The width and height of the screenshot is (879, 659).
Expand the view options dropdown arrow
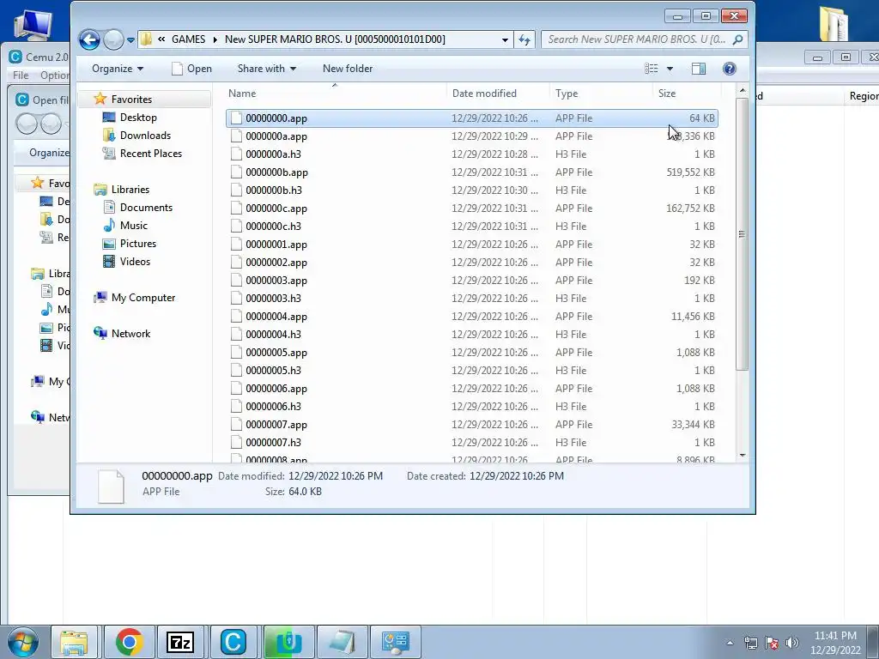(670, 69)
